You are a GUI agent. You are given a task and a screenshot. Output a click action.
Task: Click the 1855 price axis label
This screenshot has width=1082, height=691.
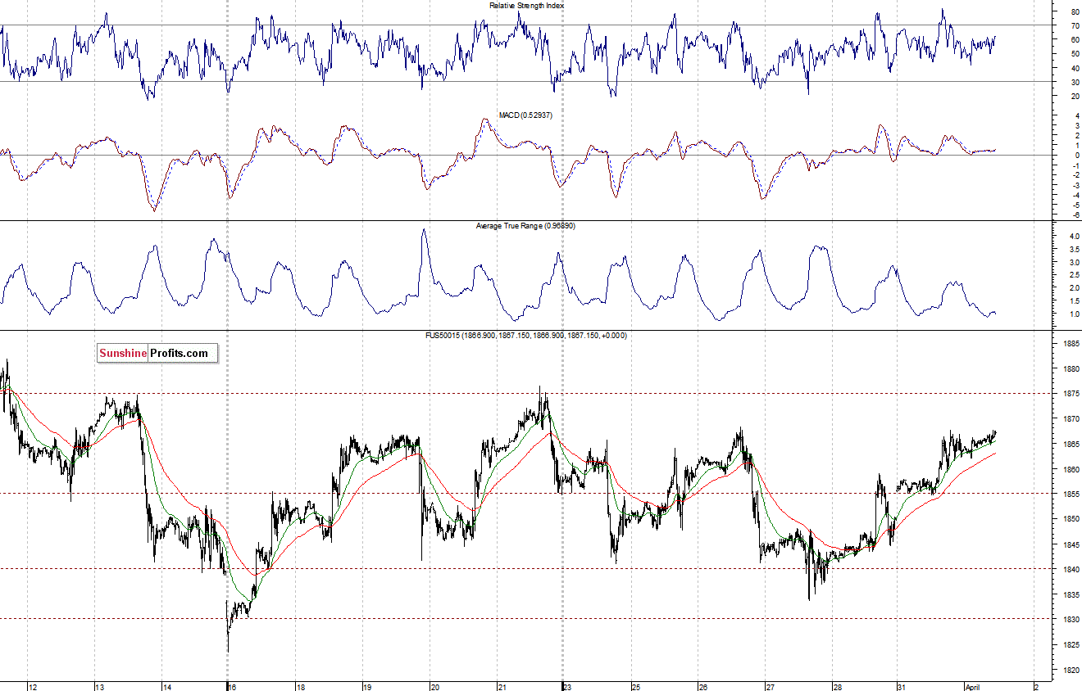click(1071, 495)
